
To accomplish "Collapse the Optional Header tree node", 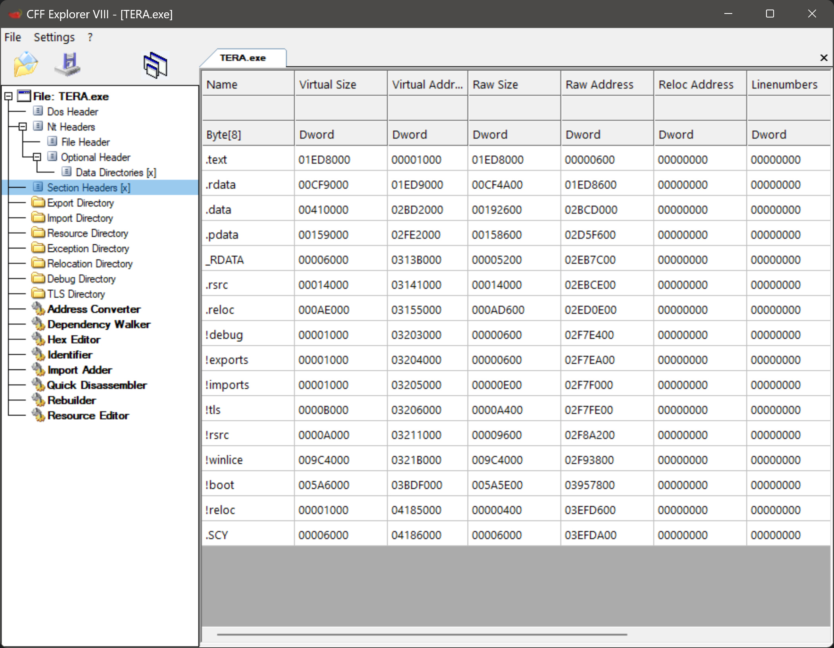I will pos(37,157).
